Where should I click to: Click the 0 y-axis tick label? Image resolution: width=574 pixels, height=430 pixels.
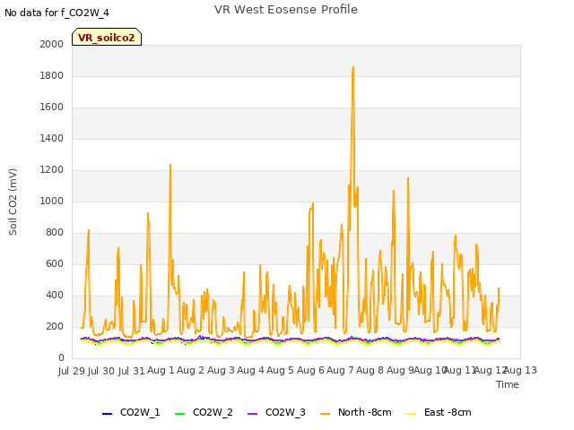pos(61,358)
